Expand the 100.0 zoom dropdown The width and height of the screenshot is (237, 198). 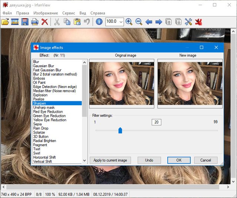point(121,22)
